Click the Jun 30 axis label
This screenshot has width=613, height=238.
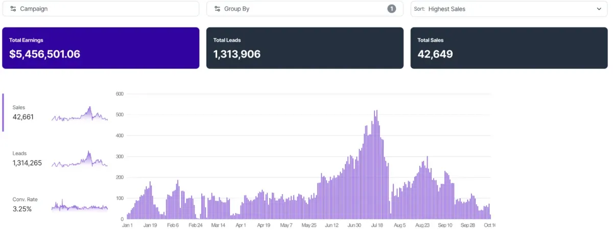[355, 225]
